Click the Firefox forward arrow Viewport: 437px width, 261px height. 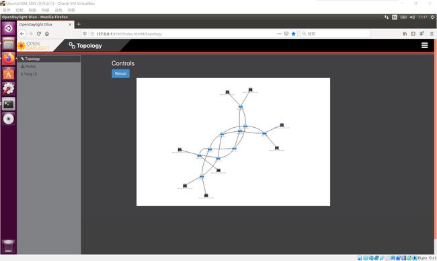31,34
